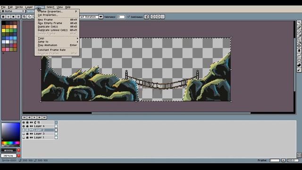Image resolution: width=302 pixels, height=170 pixels.
Task: Select the Pencil tool
Action: coord(299,27)
